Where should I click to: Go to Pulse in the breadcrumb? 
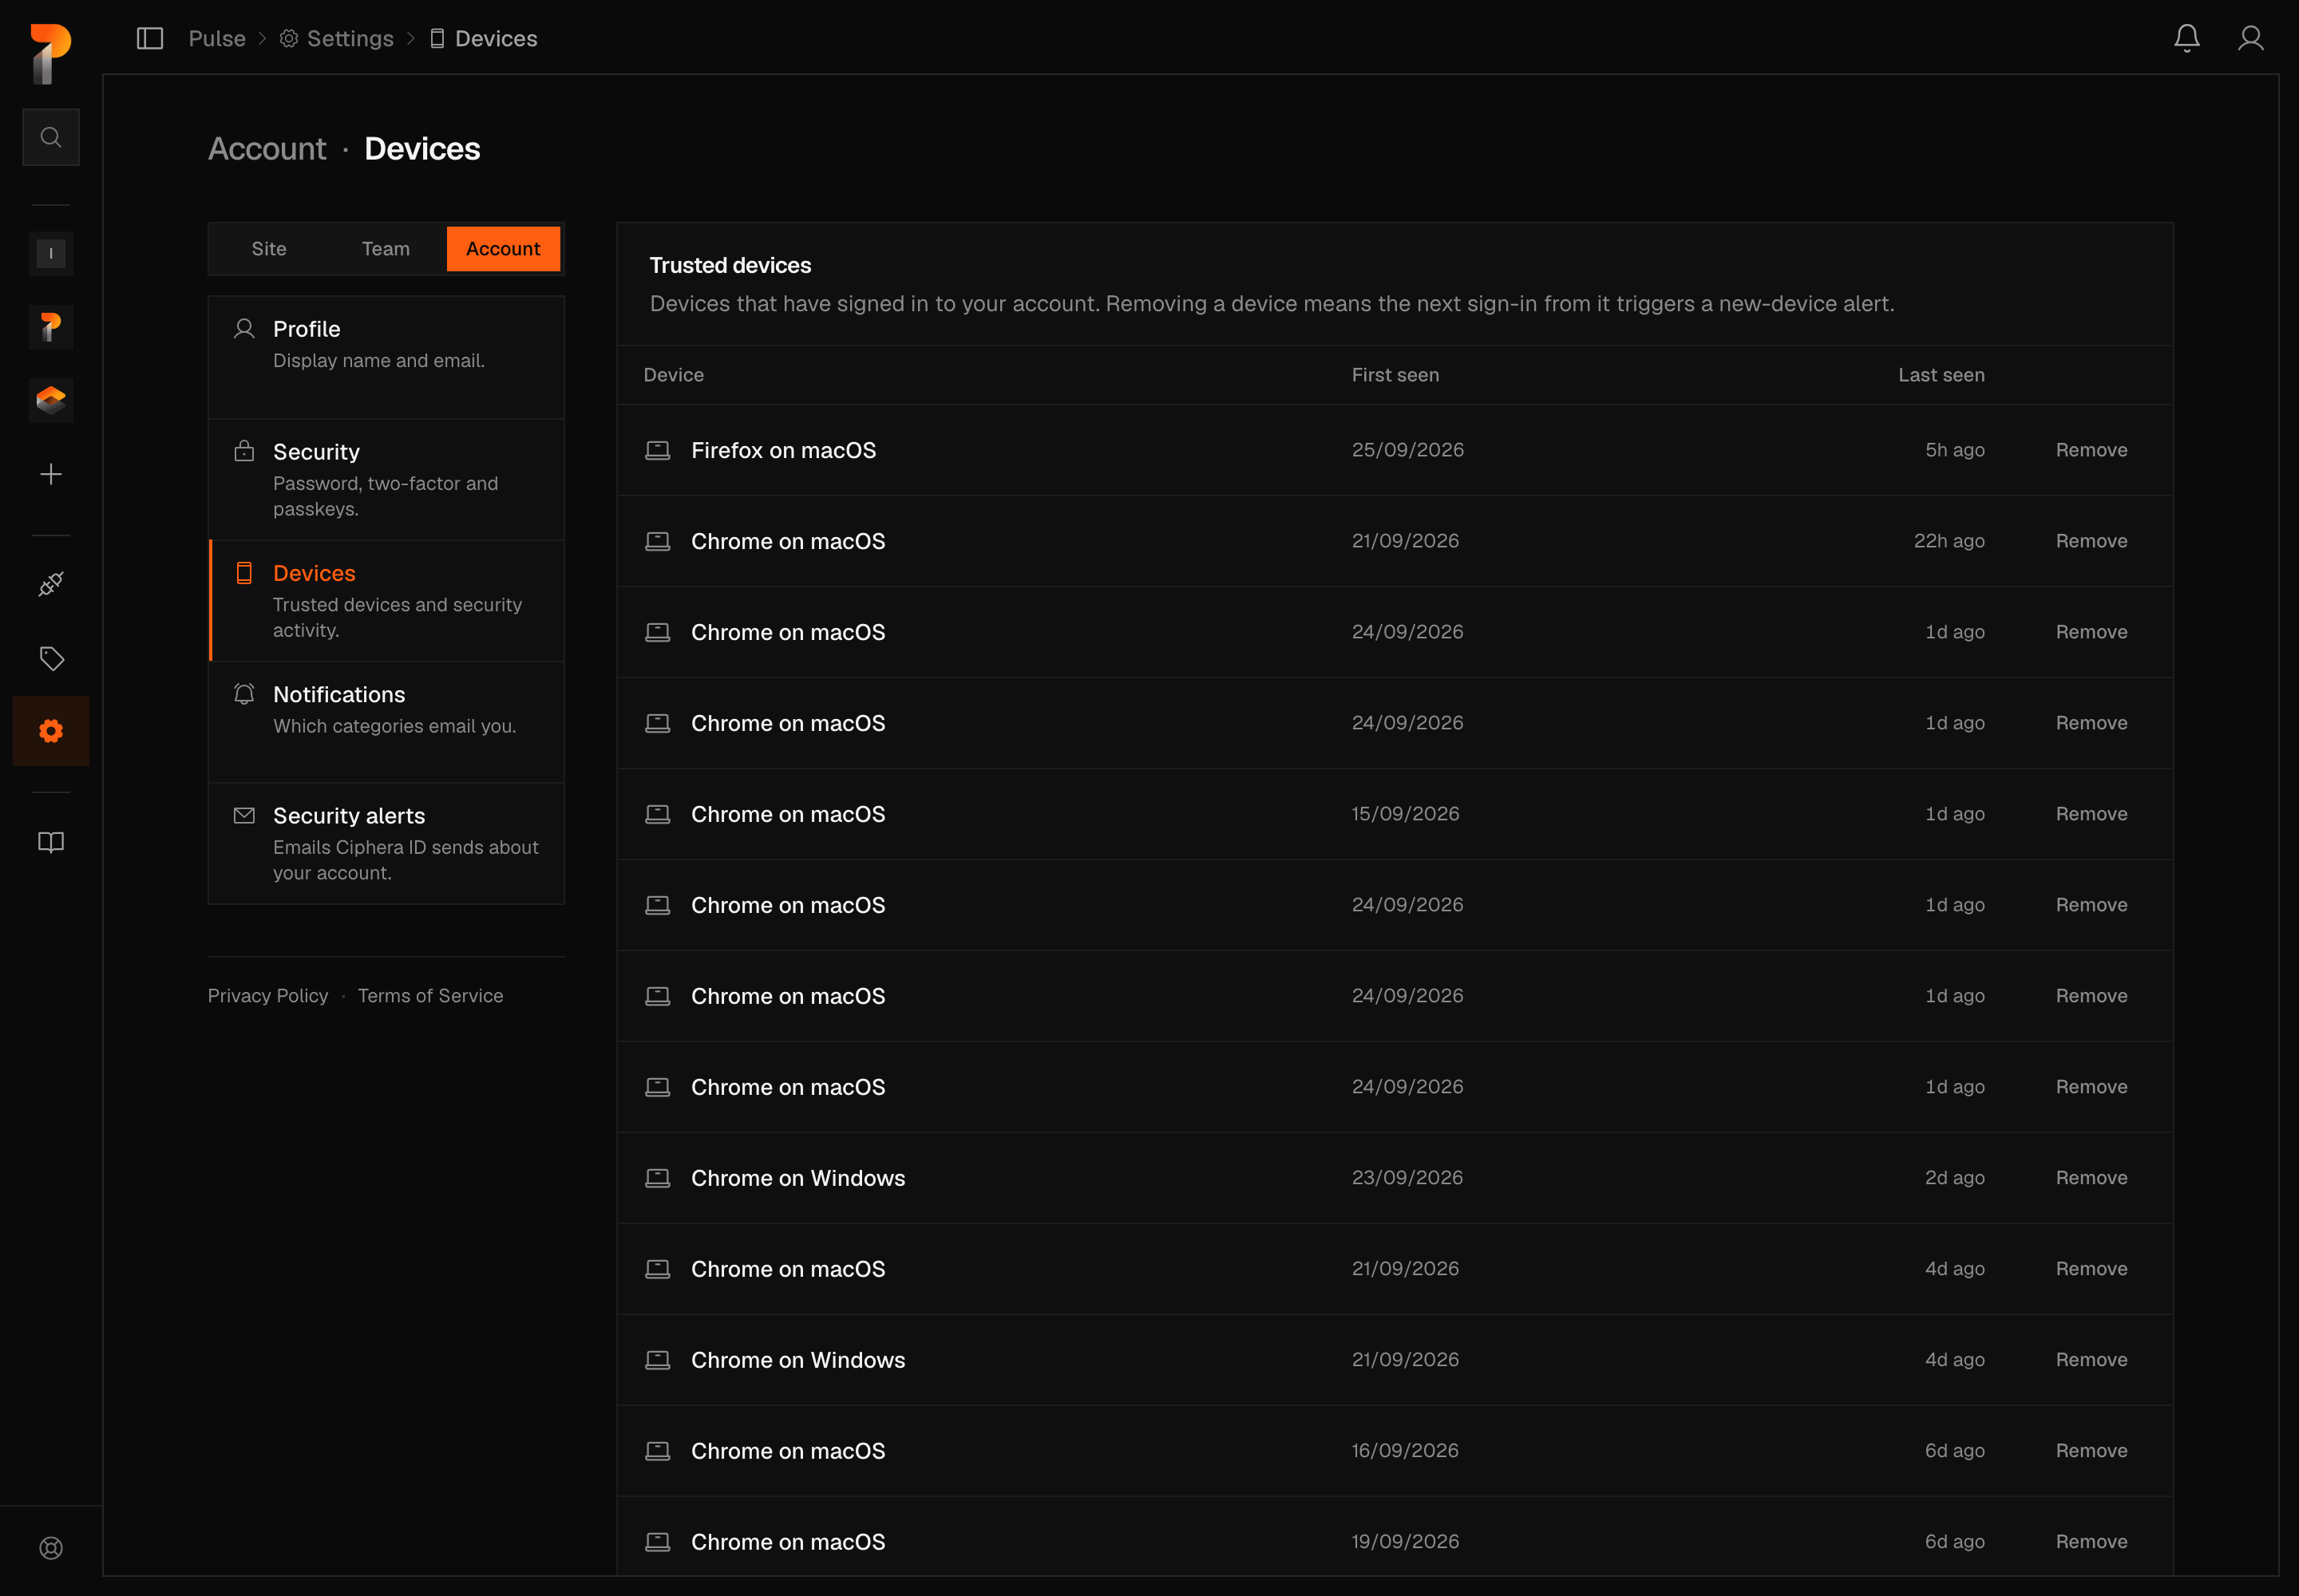click(217, 38)
